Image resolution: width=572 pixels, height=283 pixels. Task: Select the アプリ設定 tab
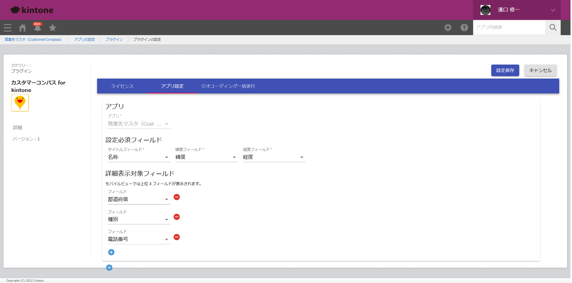click(x=172, y=86)
